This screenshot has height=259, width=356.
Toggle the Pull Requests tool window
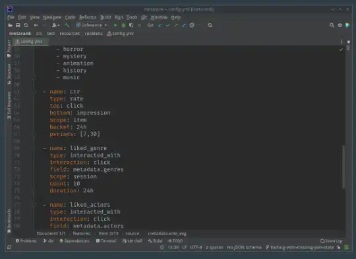coord(9,105)
